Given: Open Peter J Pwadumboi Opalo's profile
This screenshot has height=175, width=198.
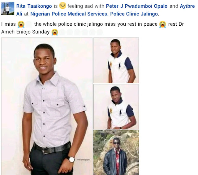Looking at the screenshot, I should (137, 6).
